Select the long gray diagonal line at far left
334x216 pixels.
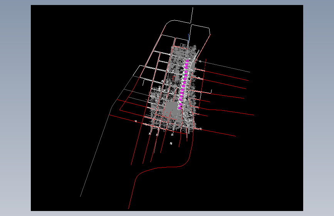[x=96, y=151]
